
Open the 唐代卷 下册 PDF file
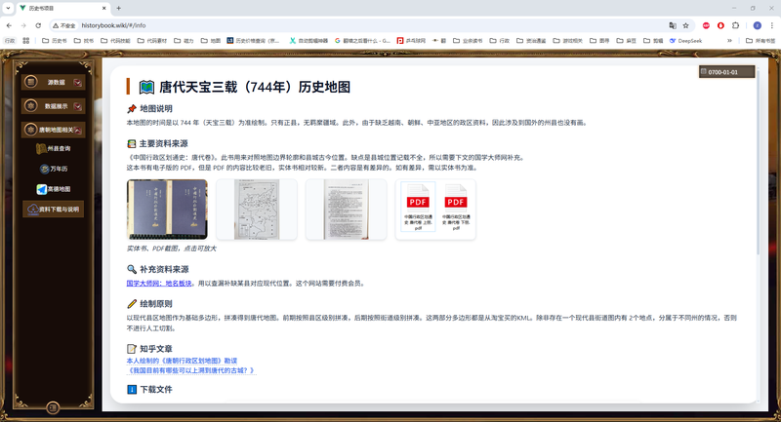(x=453, y=209)
